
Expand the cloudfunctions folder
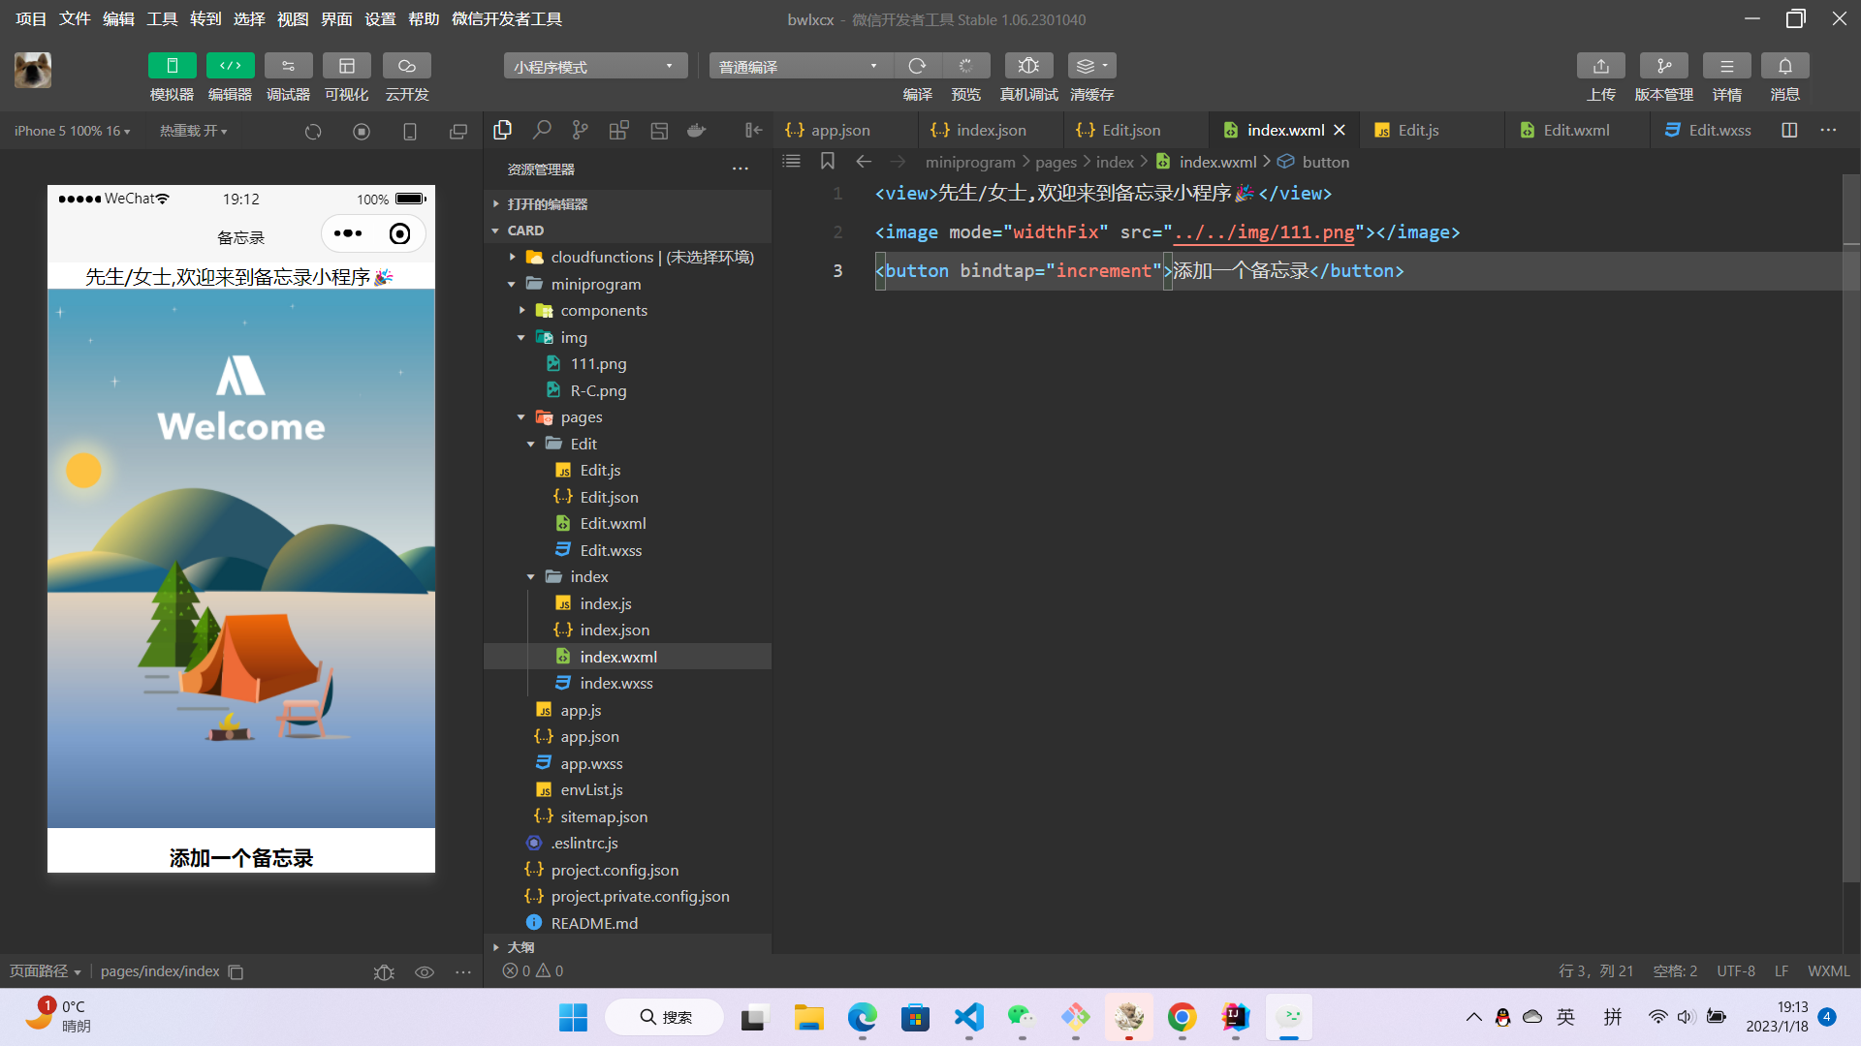click(601, 257)
